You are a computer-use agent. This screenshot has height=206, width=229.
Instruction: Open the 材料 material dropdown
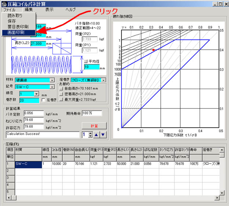52,80
